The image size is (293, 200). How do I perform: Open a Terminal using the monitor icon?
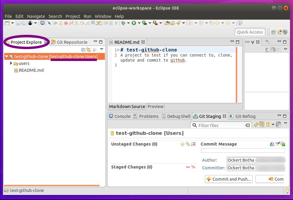click(x=42, y=23)
